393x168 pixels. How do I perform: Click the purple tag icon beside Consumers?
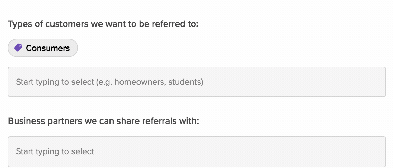[x=18, y=48]
